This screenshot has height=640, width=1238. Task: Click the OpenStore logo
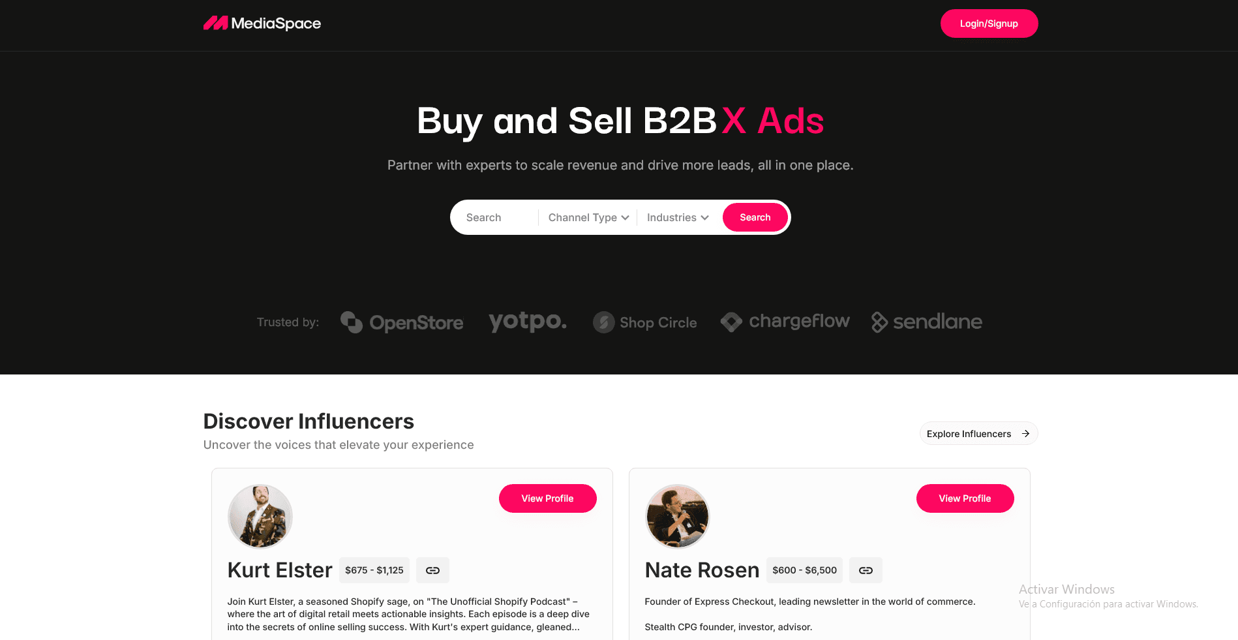tap(402, 322)
